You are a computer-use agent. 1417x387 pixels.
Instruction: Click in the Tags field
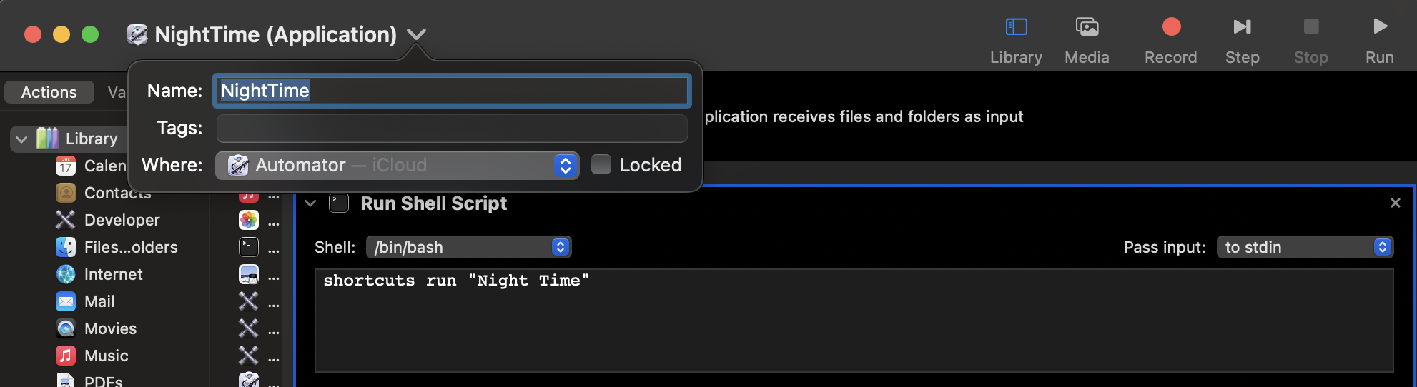click(452, 128)
